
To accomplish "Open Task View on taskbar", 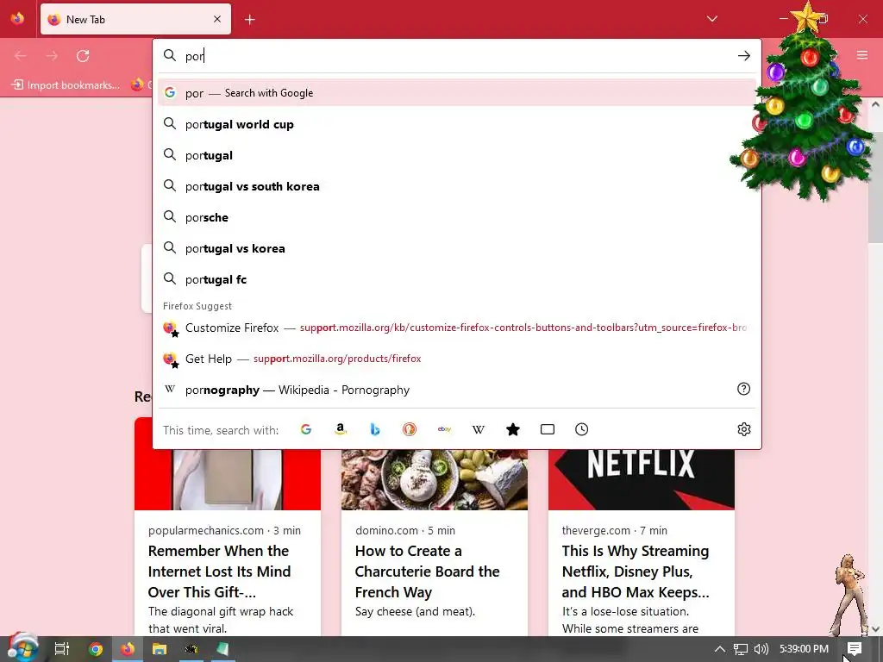I will point(62,649).
